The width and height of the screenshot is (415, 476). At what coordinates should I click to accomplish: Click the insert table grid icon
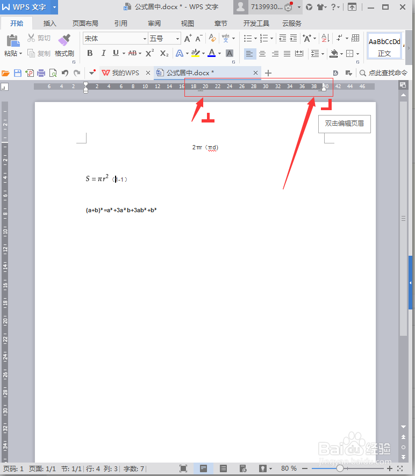pos(355,38)
